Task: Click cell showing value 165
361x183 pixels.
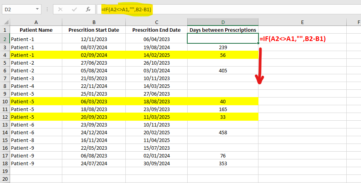Action: (223, 109)
